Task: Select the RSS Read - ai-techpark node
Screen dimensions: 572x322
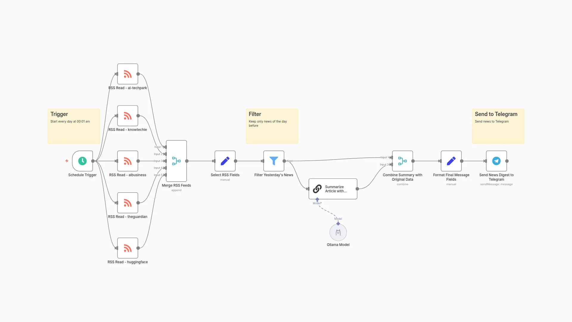Action: pos(128,74)
